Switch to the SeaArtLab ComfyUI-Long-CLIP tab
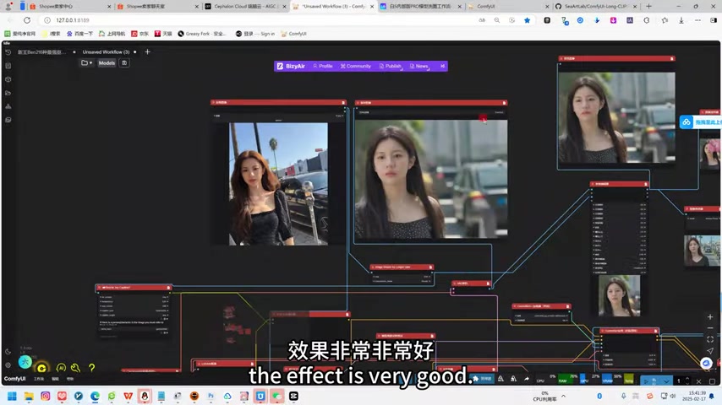Viewport: 722px width, 405px height. (x=596, y=7)
